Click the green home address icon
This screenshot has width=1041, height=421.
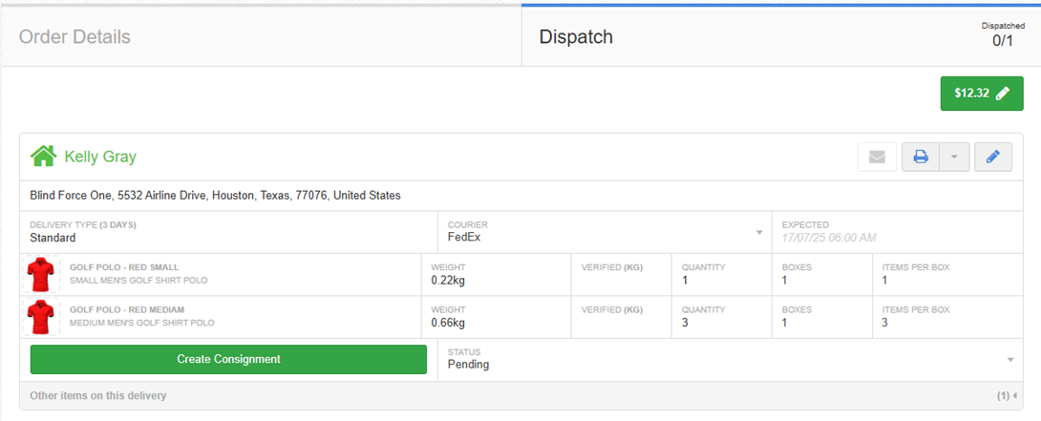(43, 156)
